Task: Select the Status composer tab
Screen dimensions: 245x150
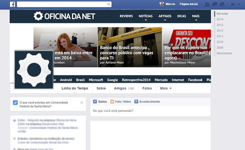Action: (100, 101)
